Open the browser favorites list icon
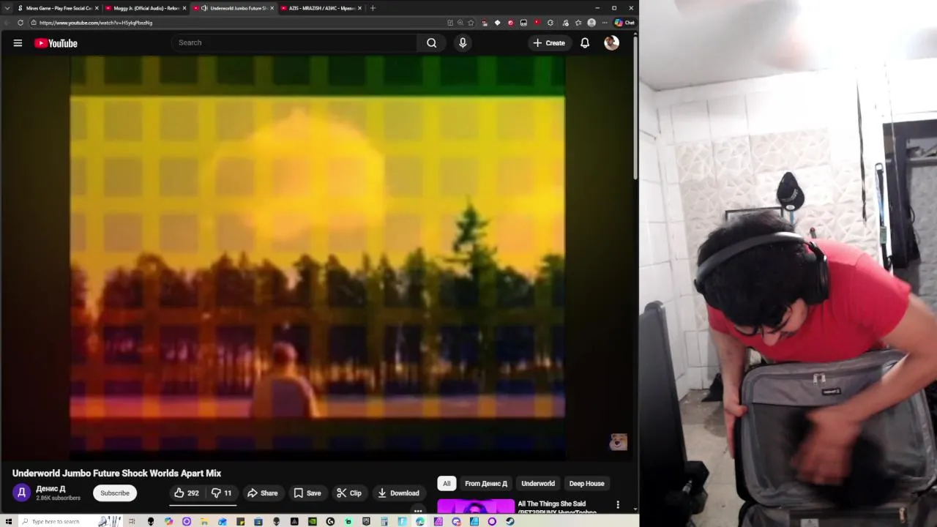 pos(578,23)
